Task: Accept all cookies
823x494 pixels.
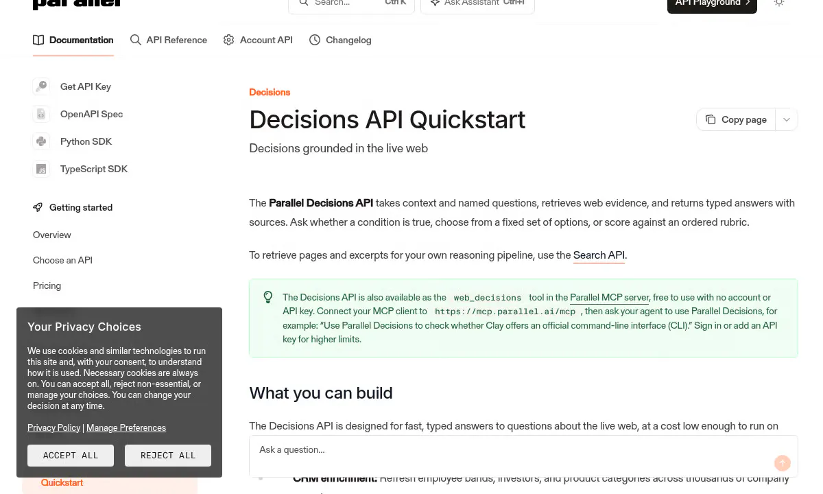Action: pos(71,456)
